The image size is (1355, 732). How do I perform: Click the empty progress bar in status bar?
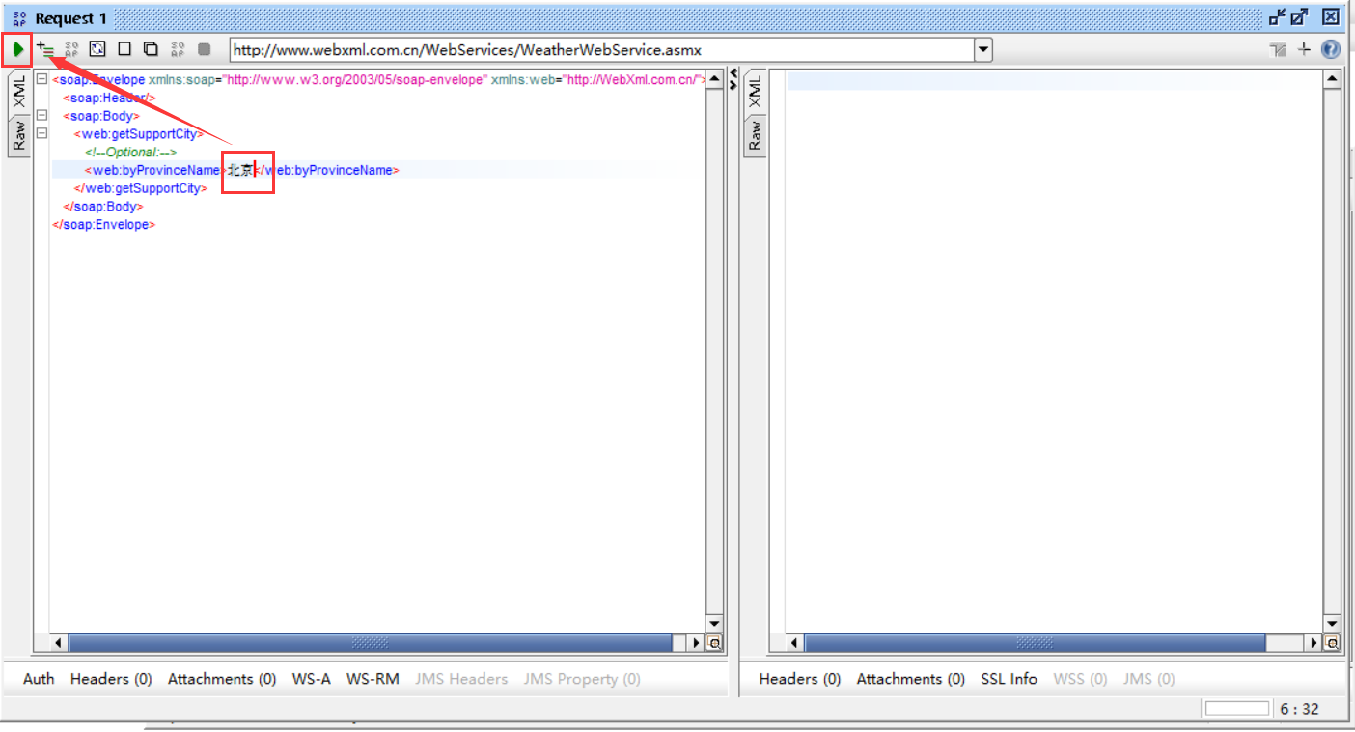click(x=1237, y=708)
